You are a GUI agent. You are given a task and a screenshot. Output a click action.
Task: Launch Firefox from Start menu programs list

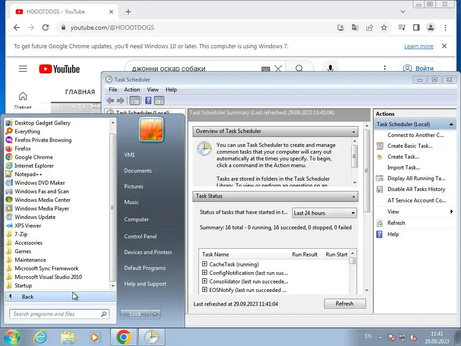(x=23, y=149)
